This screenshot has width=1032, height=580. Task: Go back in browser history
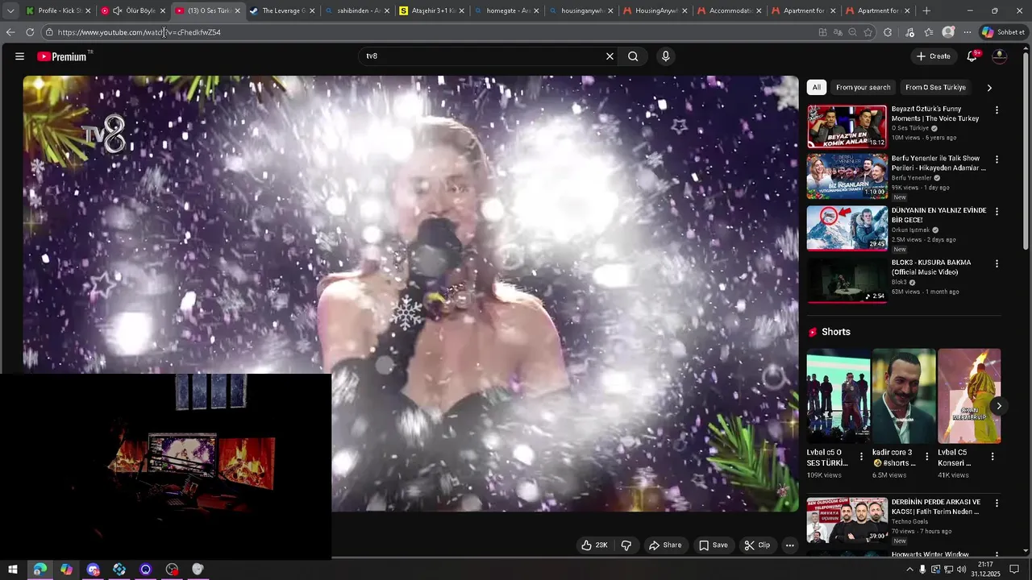click(x=10, y=32)
